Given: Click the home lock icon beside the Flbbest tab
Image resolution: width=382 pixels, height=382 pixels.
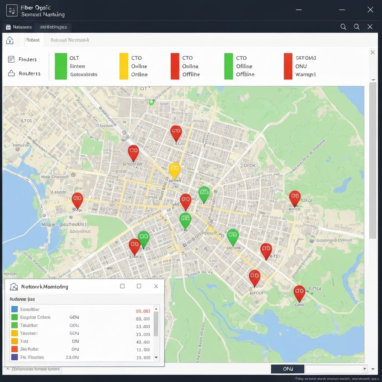Looking at the screenshot, I should (x=10, y=40).
